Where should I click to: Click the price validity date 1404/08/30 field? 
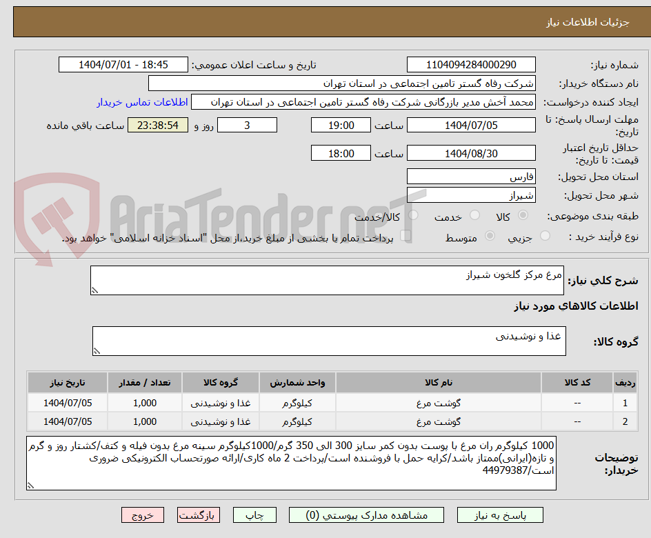click(471, 153)
